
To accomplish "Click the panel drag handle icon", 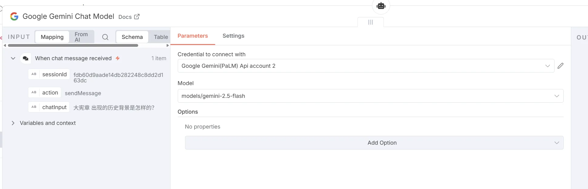I will [x=370, y=22].
